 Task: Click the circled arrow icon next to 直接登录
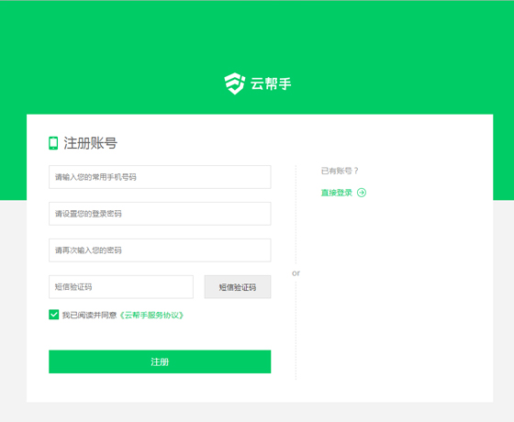pos(362,193)
